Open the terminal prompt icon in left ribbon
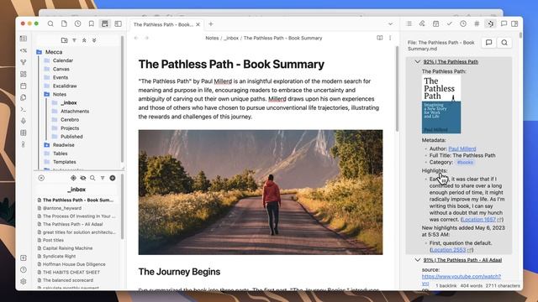Screen dimensions: 538x302 coord(24,109)
